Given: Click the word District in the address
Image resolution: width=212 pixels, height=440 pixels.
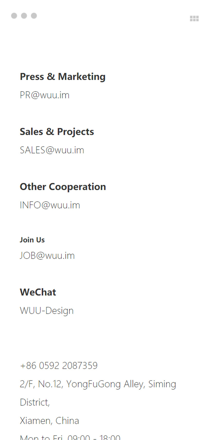Looking at the screenshot, I should (35, 402).
